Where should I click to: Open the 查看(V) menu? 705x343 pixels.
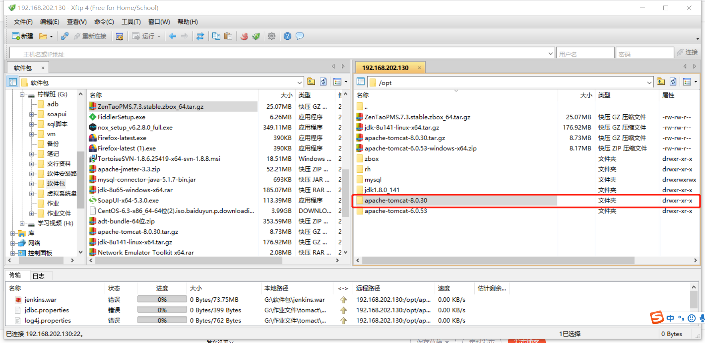77,22
